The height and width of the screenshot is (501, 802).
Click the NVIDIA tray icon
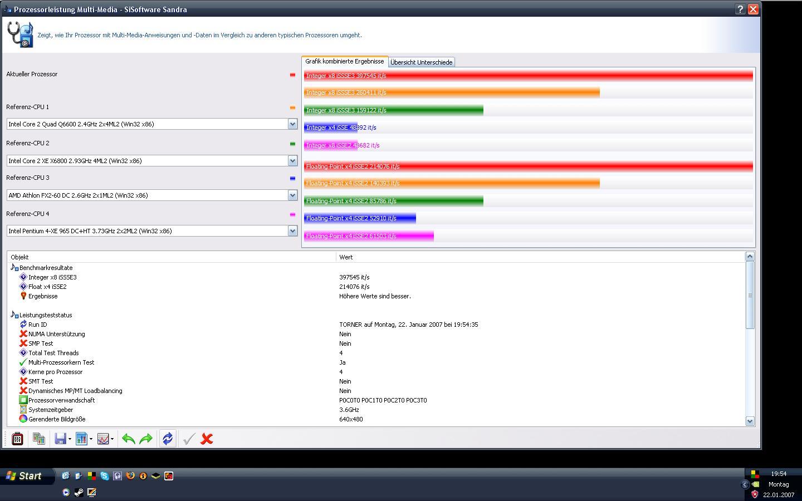(x=755, y=484)
